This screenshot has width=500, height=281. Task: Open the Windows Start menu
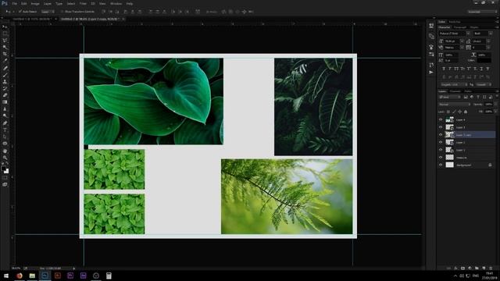[x=6, y=276]
